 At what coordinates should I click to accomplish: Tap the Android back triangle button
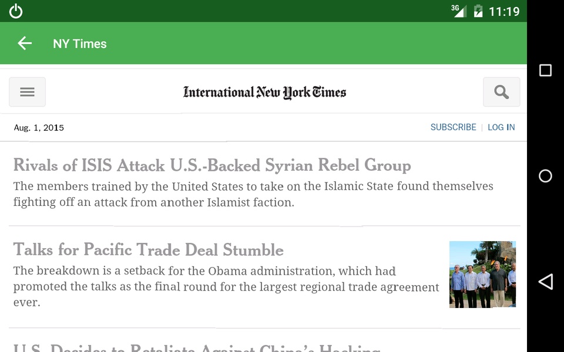[x=545, y=282]
